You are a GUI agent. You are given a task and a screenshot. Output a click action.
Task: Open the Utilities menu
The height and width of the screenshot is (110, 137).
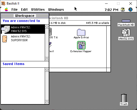38,9
